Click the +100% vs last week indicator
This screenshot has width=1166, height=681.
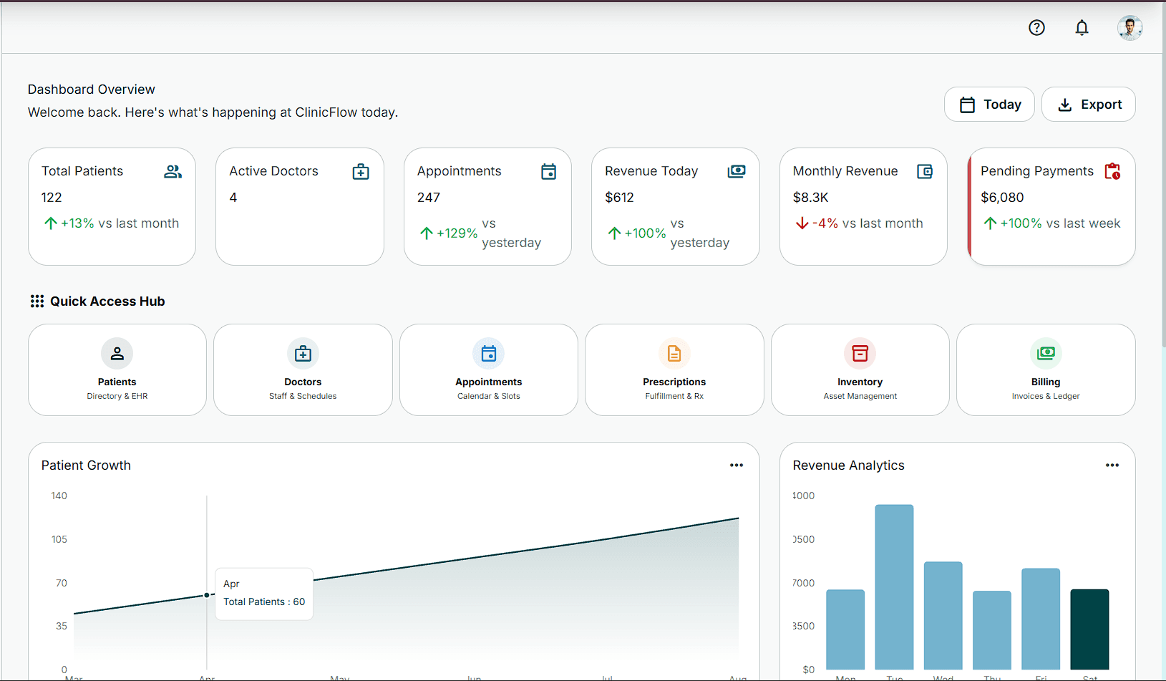point(1051,223)
